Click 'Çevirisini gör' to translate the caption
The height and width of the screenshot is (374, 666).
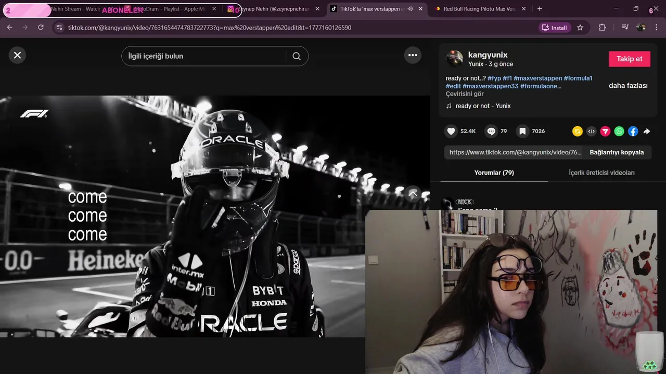(465, 94)
